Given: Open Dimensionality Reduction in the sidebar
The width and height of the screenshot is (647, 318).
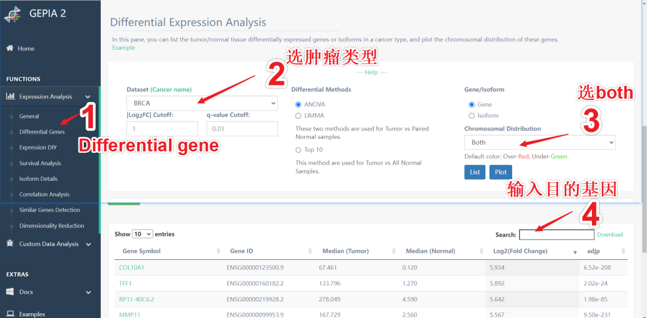Looking at the screenshot, I should (x=52, y=226).
